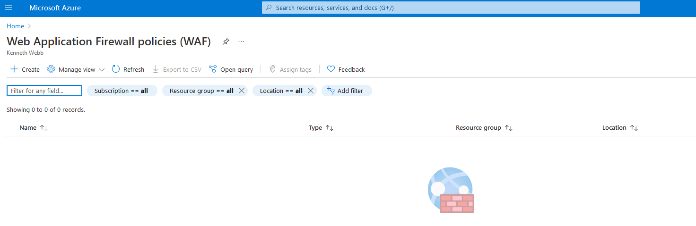
Task: Refresh the policies list
Action: tap(128, 69)
